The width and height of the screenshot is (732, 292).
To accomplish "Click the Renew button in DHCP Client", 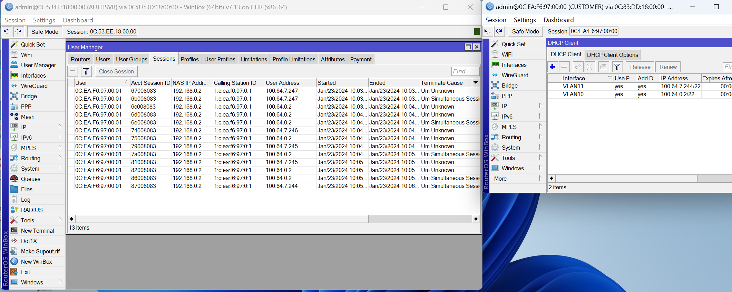I will 668,67.
